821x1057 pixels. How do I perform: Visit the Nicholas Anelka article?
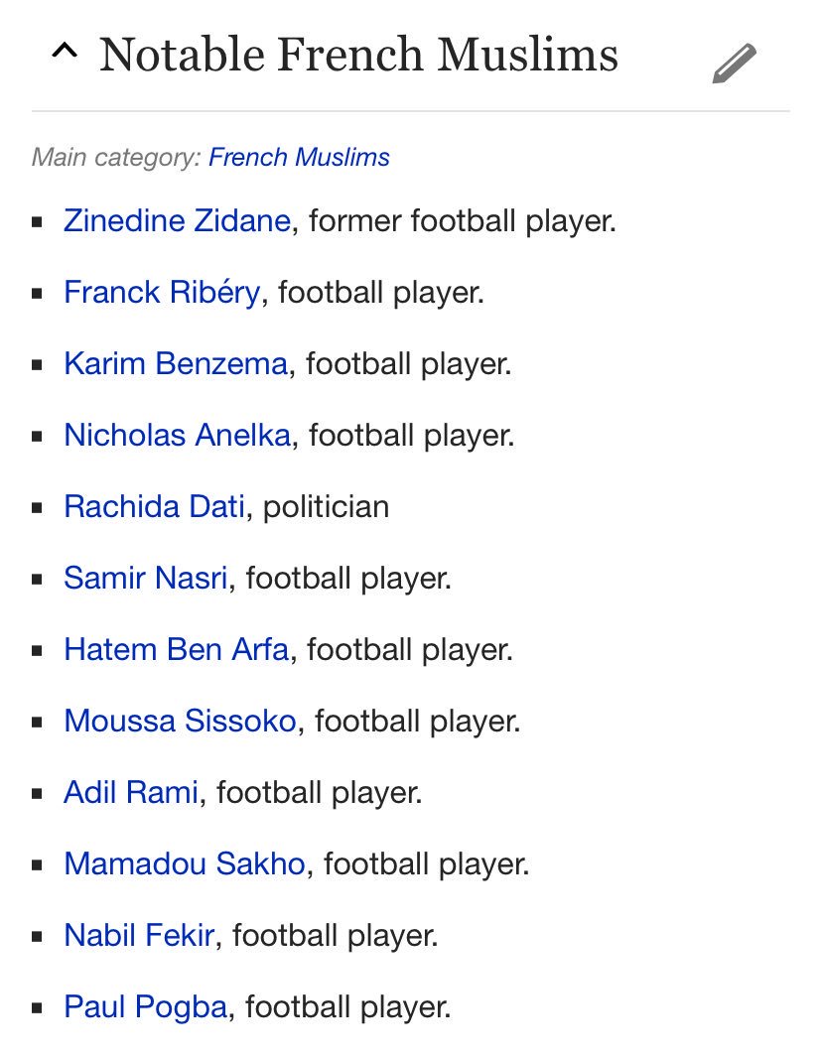[x=178, y=435]
